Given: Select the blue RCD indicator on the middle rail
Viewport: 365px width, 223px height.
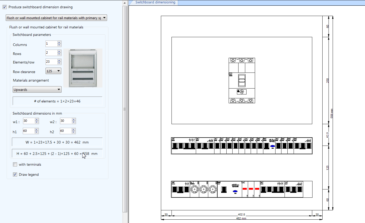Looking at the screenshot, I should click(272, 146).
